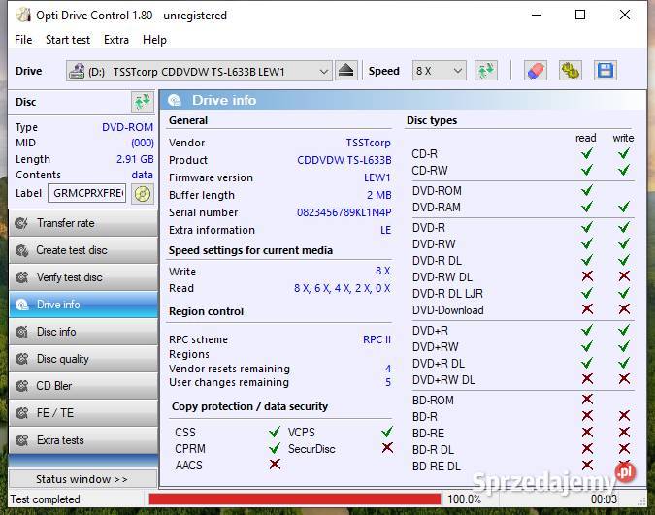Click the Opti Drive Control app icon
This screenshot has width=655, height=515.
[23, 16]
